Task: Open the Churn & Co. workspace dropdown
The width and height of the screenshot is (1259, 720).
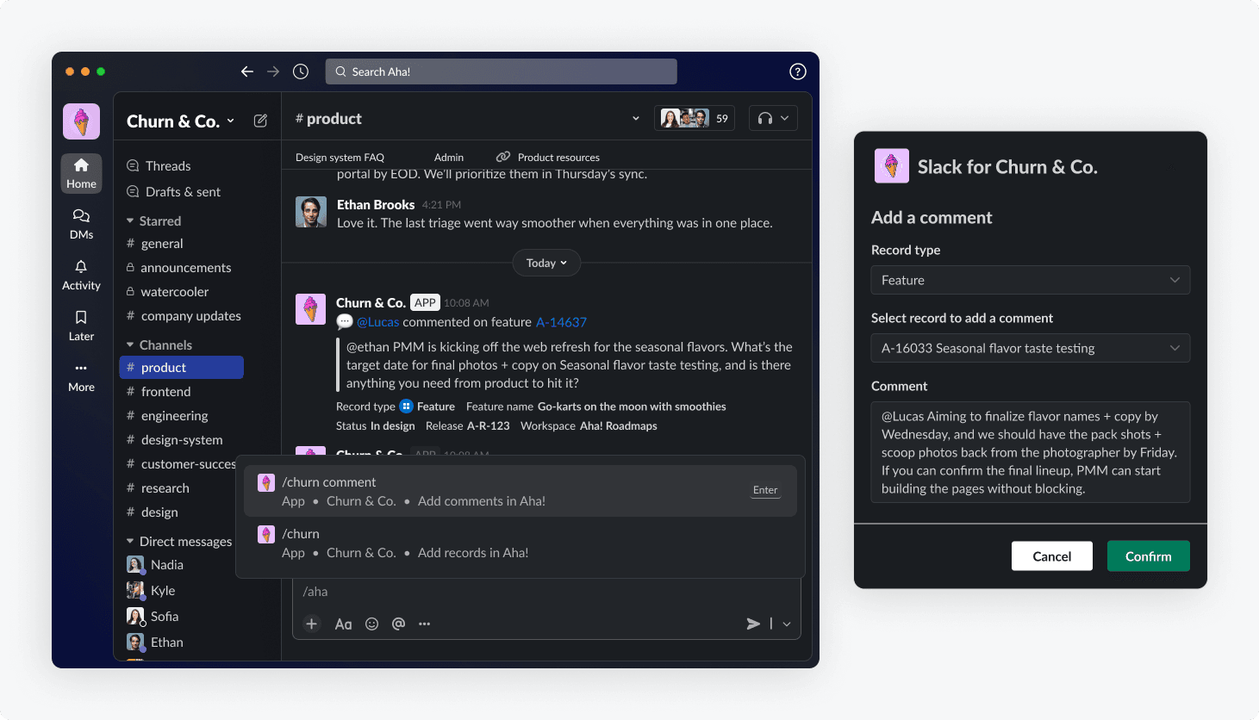Action: 231,121
